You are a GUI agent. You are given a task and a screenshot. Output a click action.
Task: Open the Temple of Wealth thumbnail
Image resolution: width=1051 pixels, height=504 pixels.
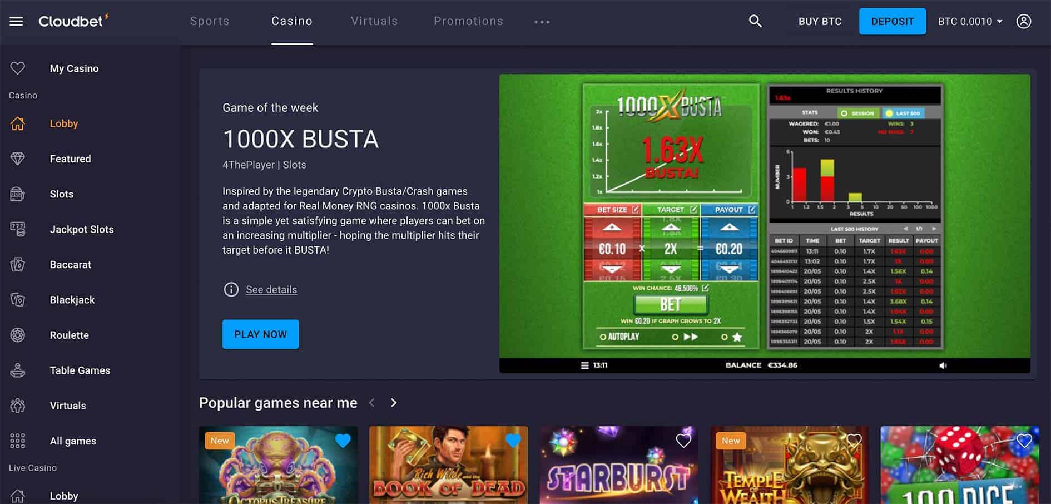tap(789, 465)
